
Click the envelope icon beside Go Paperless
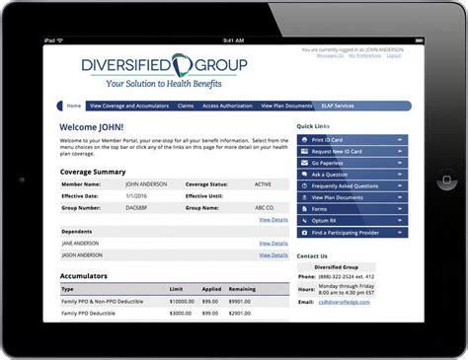click(x=304, y=163)
